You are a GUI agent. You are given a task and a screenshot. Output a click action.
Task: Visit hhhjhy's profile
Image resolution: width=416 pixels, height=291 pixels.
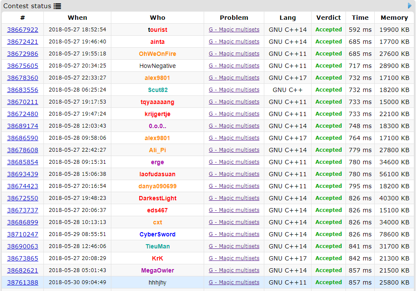click(x=158, y=282)
